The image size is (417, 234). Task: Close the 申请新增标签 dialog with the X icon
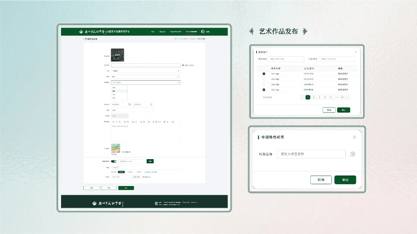(x=354, y=137)
